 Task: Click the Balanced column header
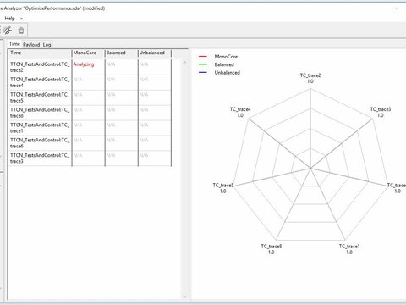click(121, 53)
